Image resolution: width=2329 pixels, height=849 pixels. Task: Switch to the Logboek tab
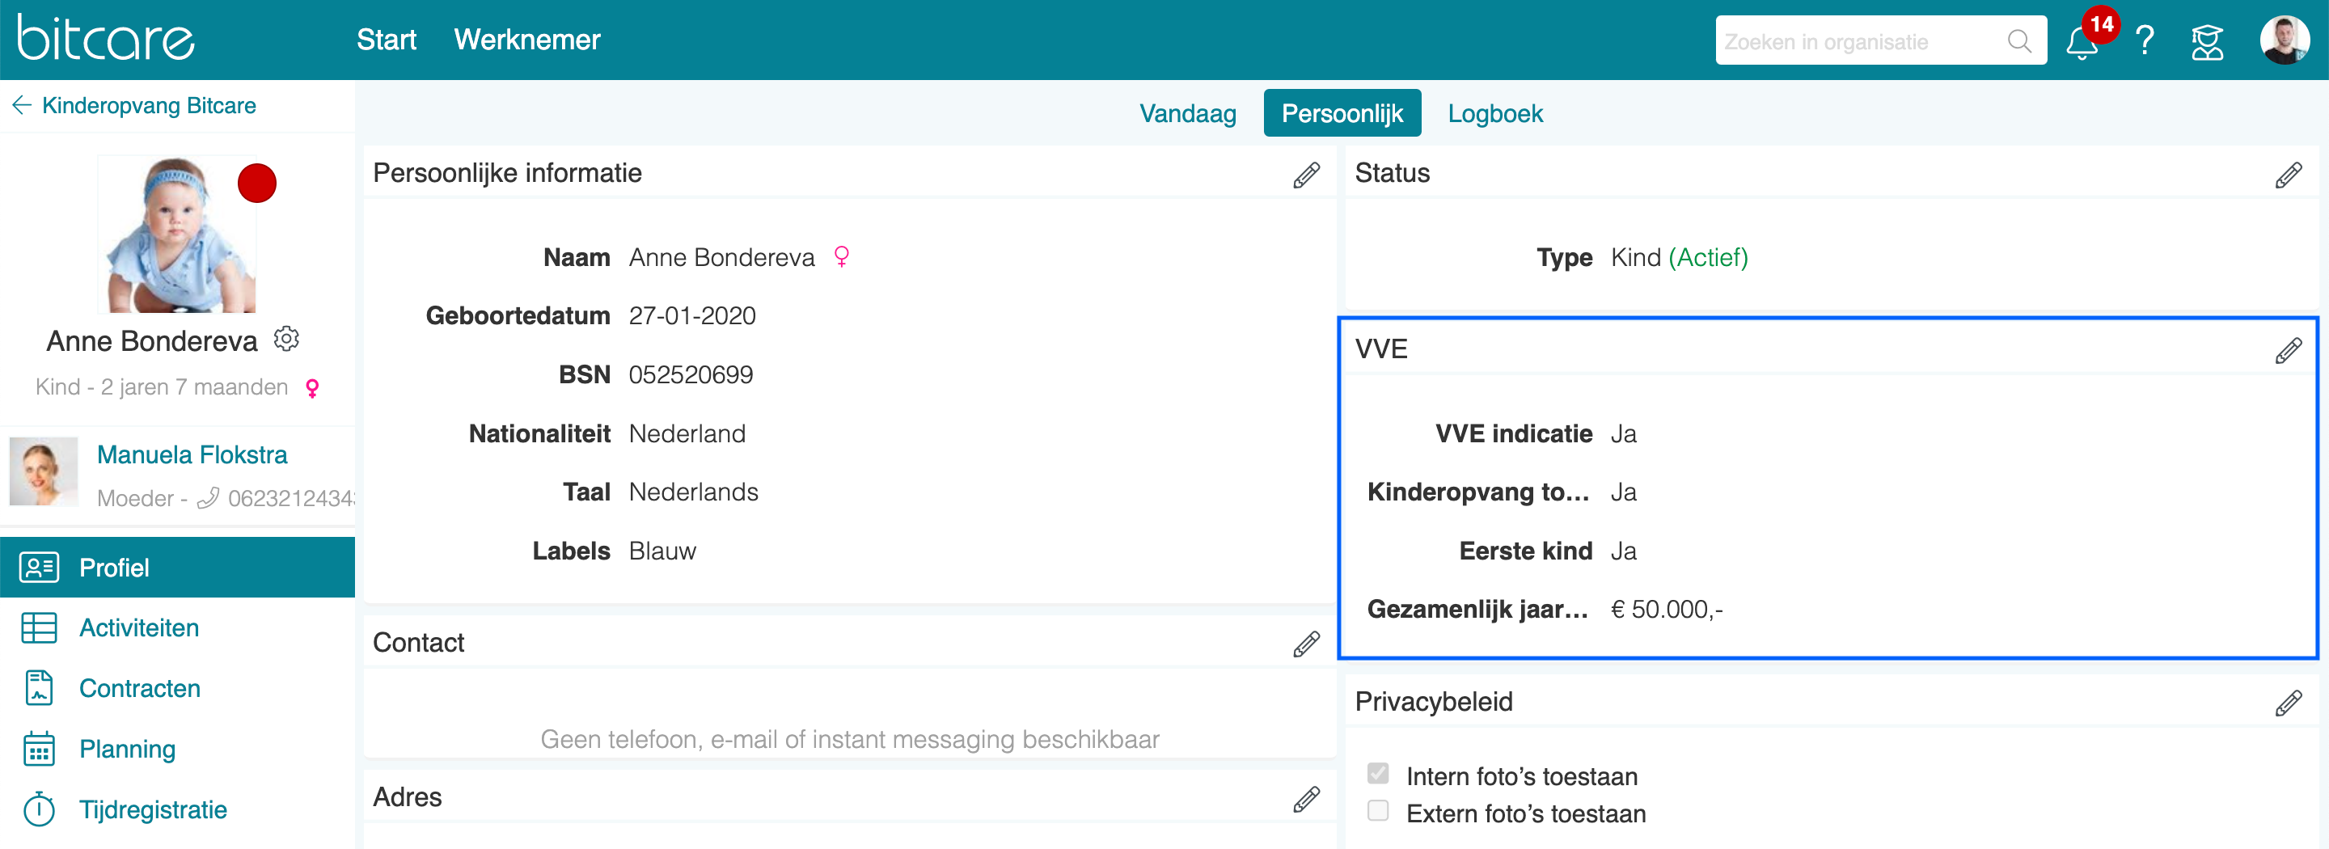tap(1494, 114)
